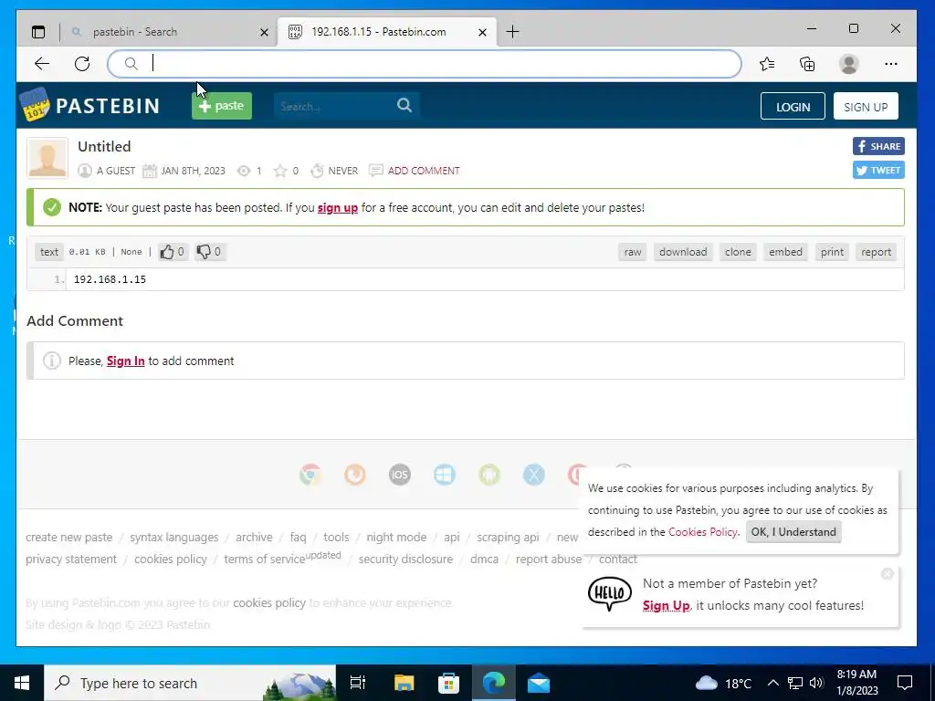Click sign up link in the note
Screen dimensions: 935x701
click(338, 208)
